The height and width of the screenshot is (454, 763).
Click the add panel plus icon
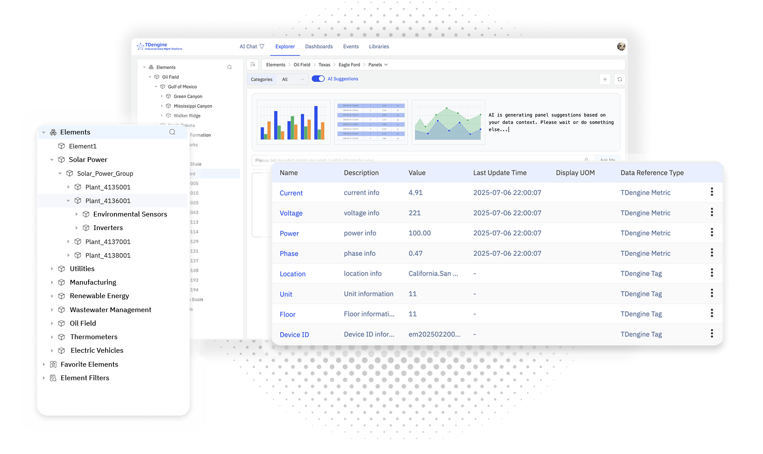click(605, 79)
